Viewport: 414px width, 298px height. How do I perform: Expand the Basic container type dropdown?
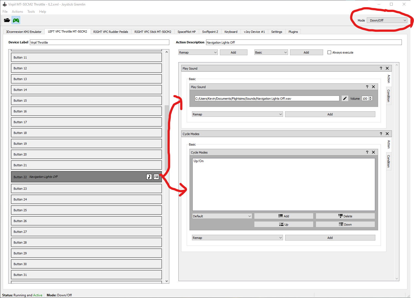(271, 52)
